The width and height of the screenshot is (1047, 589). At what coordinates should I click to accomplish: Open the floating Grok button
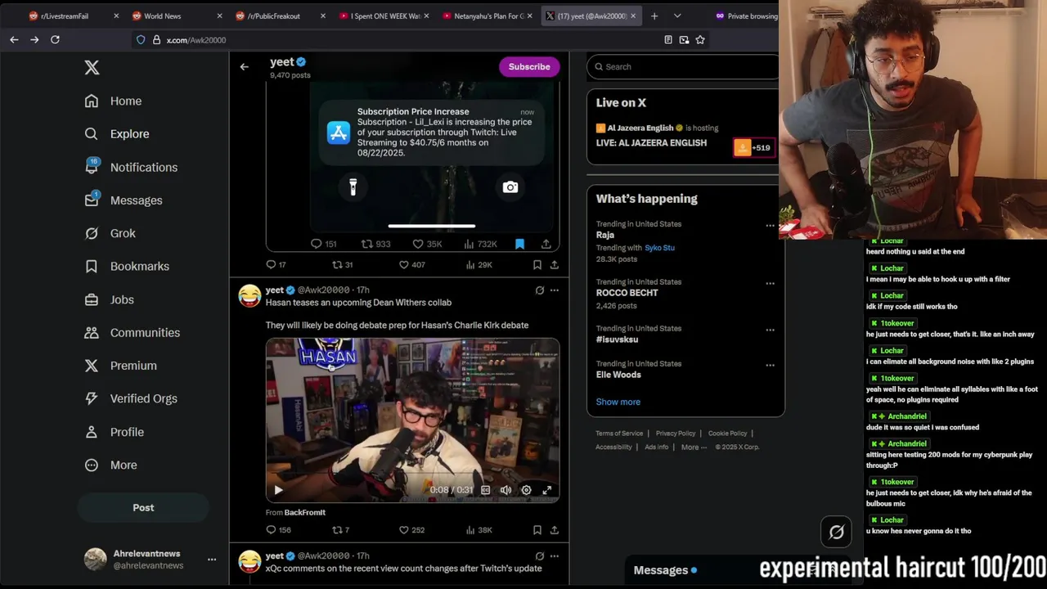(x=836, y=533)
